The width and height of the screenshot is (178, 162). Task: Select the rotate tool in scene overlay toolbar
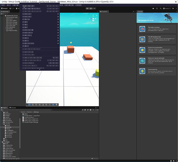point(43,105)
